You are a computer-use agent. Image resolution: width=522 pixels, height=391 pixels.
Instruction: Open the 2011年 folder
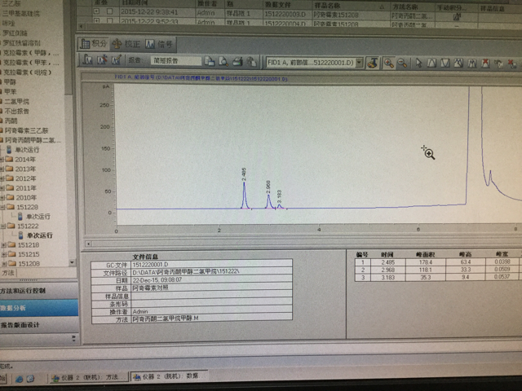click(x=20, y=188)
